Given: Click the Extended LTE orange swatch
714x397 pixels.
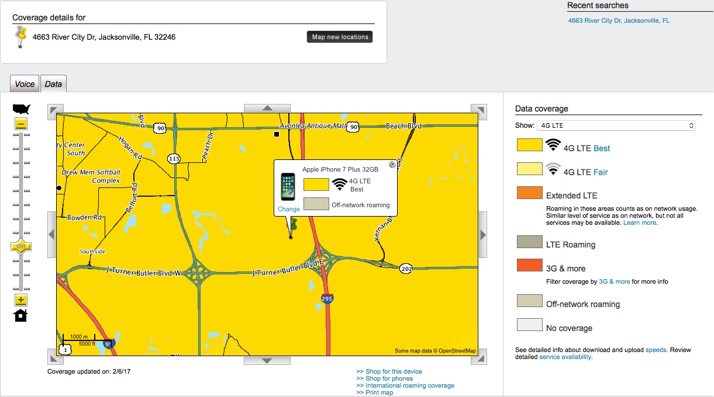Looking at the screenshot, I should coord(529,193).
